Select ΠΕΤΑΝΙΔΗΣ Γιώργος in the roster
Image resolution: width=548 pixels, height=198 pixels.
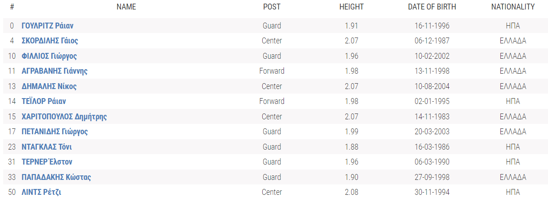click(55, 132)
